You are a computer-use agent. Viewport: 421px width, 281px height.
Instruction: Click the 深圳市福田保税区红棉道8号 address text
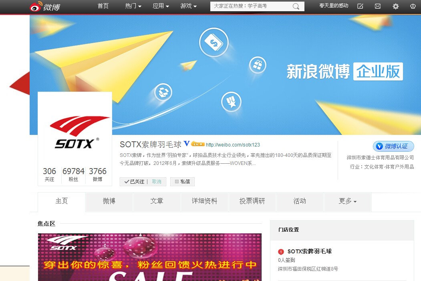(x=308, y=269)
